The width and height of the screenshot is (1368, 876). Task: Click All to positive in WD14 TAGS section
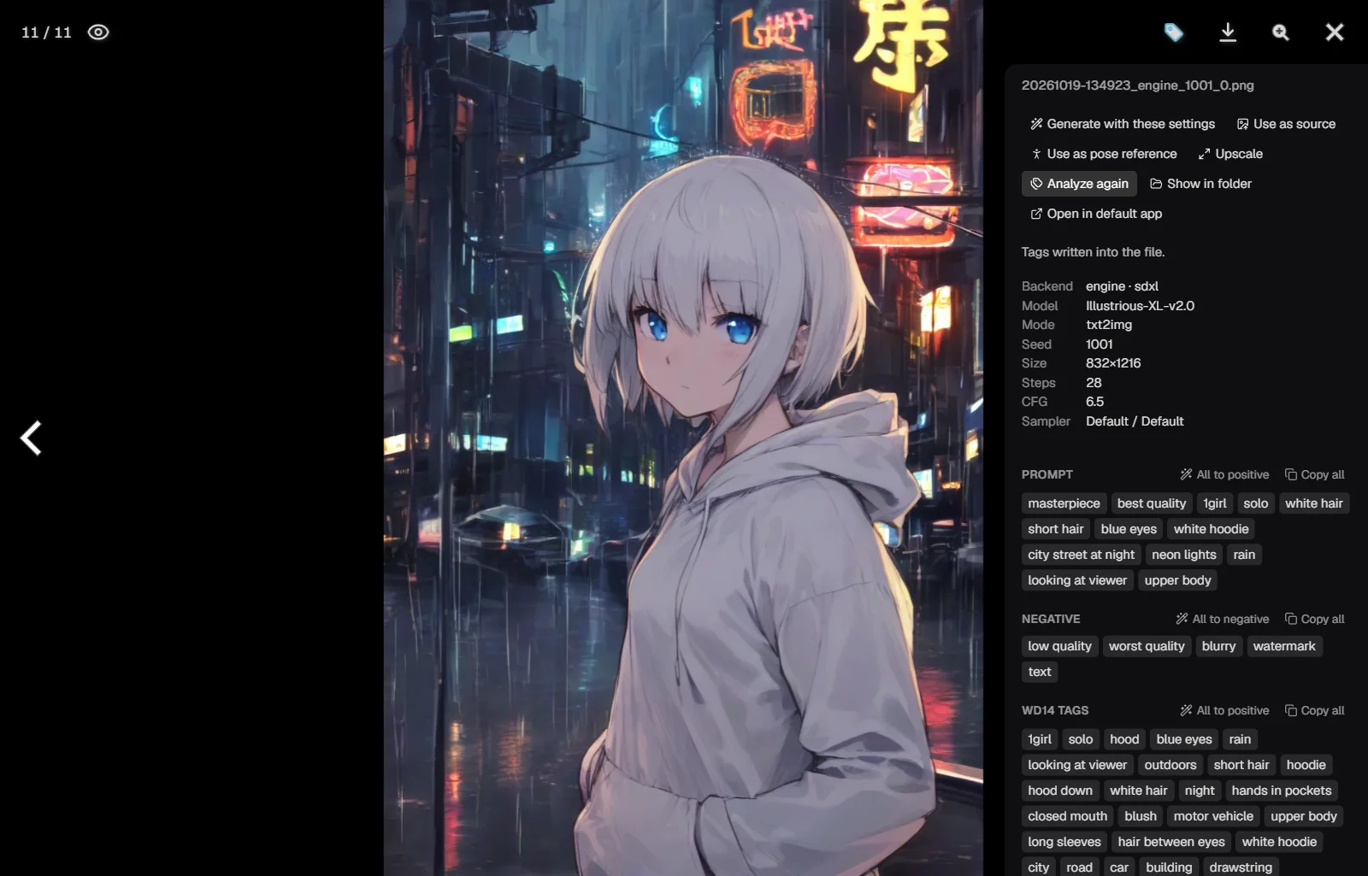(x=1224, y=710)
